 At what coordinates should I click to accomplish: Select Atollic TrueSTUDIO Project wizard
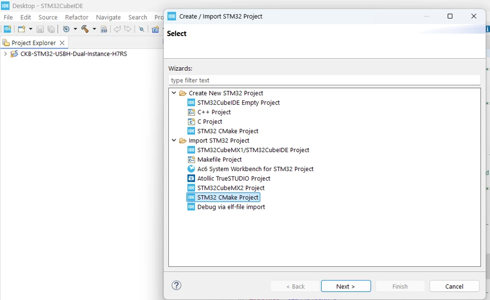(x=234, y=179)
